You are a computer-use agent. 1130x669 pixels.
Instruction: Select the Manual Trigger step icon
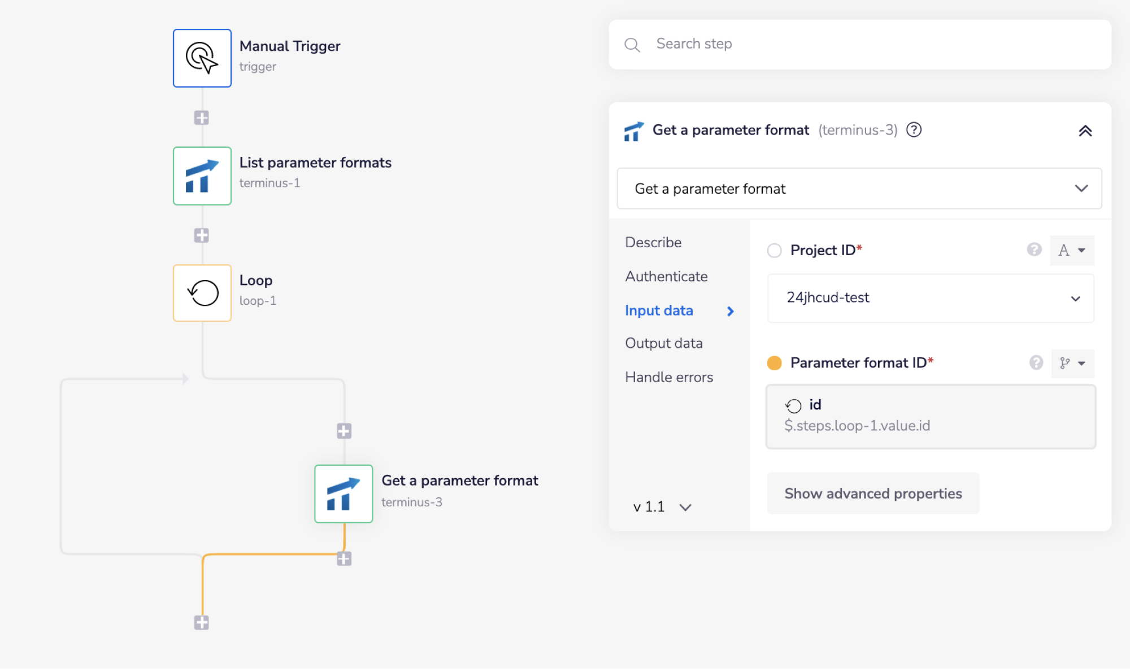[202, 58]
